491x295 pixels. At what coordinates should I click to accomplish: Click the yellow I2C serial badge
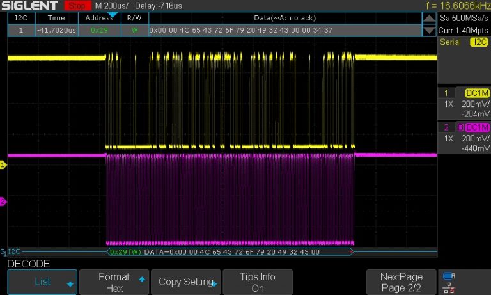click(479, 42)
